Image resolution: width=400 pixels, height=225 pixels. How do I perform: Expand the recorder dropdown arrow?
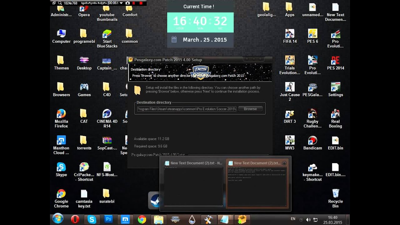tap(121, 3)
